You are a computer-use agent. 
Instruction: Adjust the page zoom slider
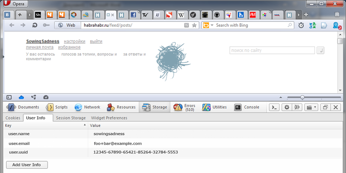tap(302, 97)
